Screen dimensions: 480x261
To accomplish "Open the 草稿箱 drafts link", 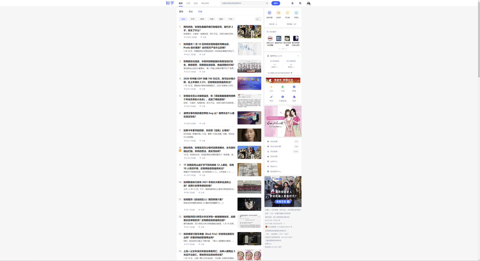I will (292, 24).
